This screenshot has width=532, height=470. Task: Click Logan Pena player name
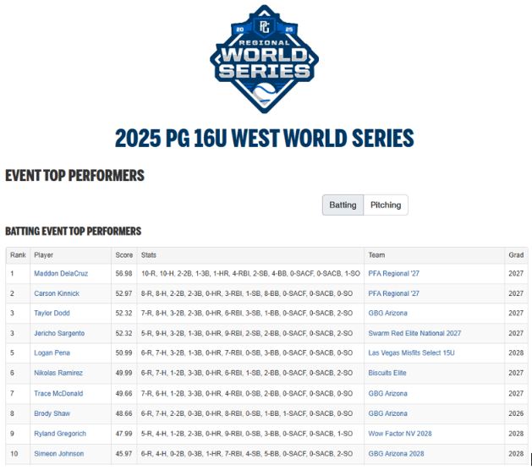pyautogui.click(x=52, y=353)
